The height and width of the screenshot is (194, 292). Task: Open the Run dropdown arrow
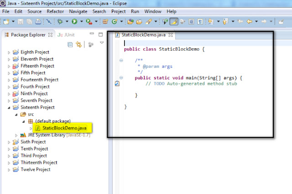point(81,21)
